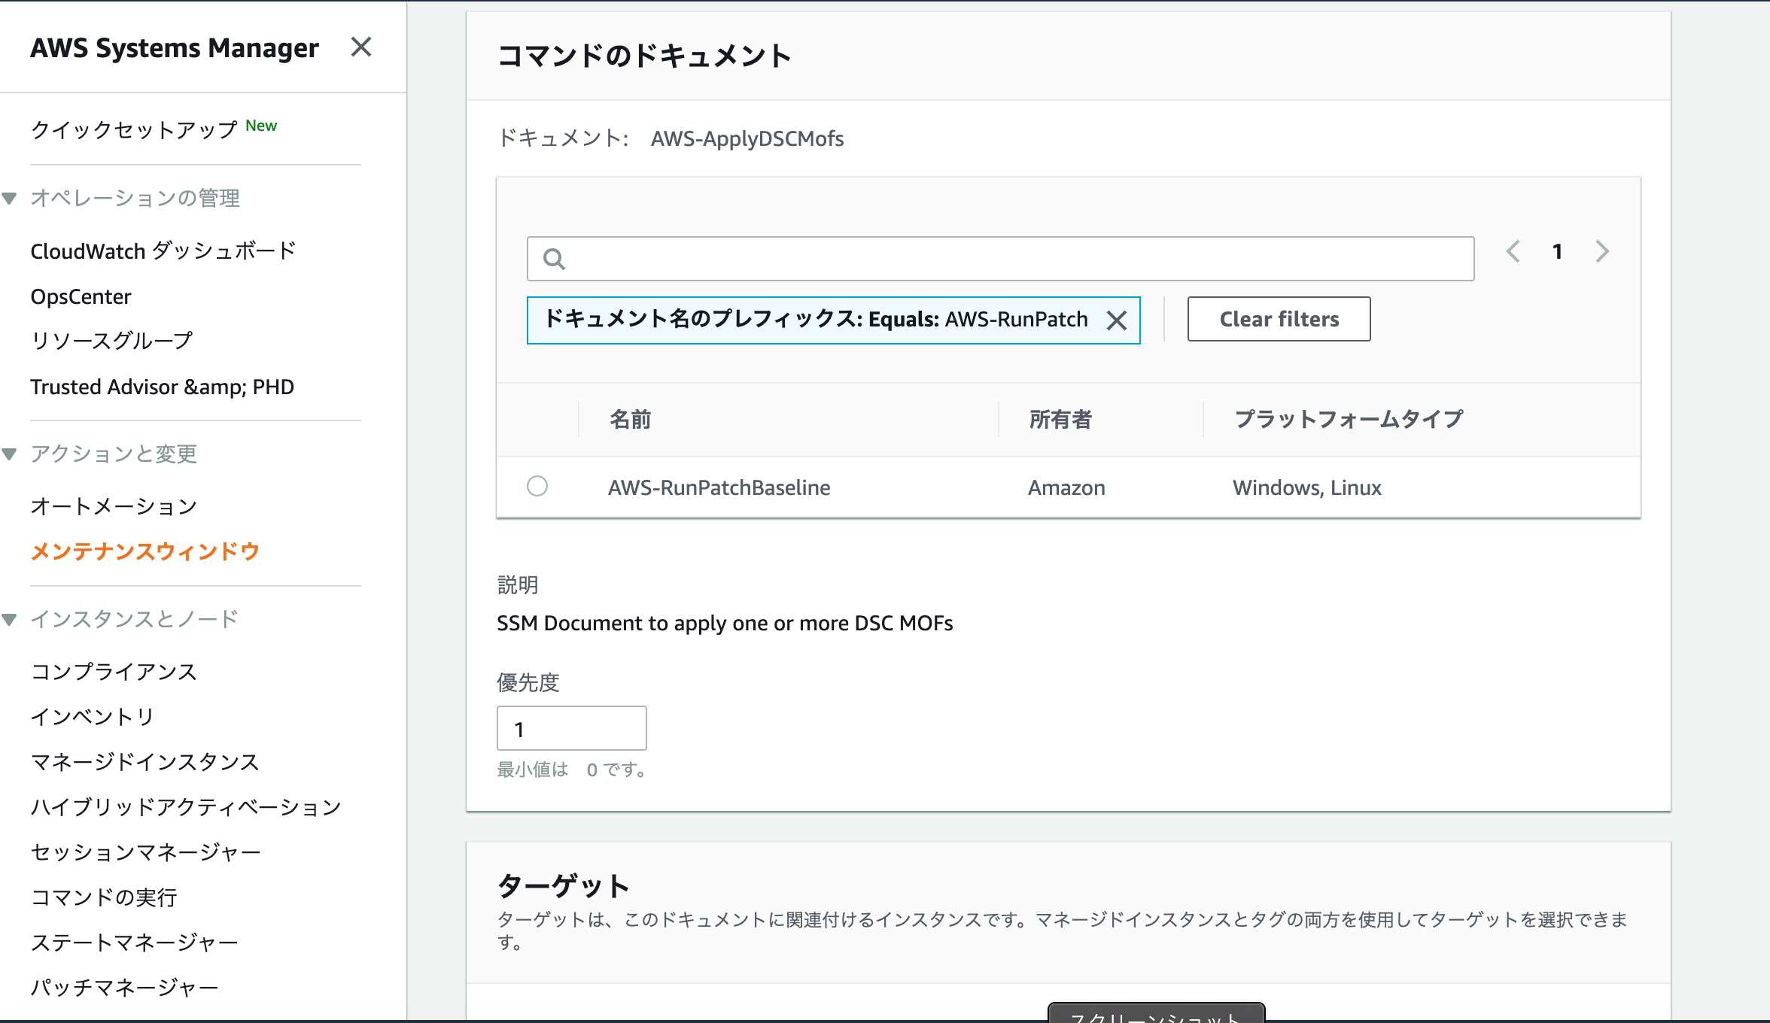
Task: Open CloudWatch ダッシュボード
Action: tap(163, 250)
